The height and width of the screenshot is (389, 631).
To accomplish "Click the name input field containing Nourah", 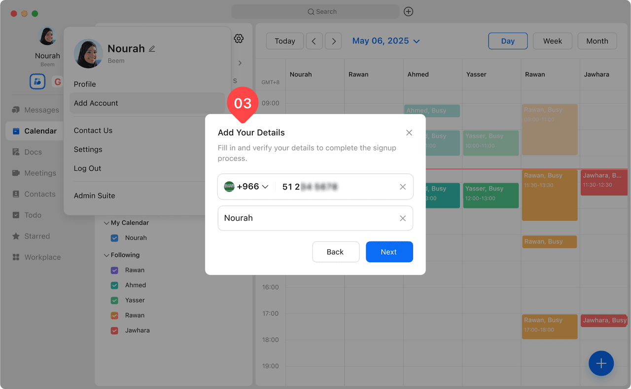I will coord(306,218).
